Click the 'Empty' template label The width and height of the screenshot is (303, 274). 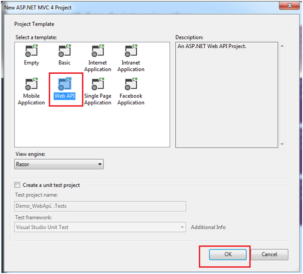(x=32, y=63)
